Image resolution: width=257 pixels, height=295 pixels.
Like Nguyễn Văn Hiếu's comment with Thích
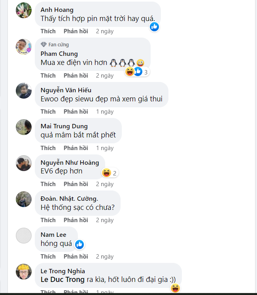(48, 112)
